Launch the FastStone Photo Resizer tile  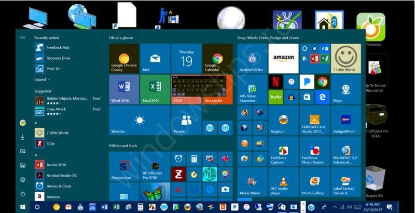315,151
